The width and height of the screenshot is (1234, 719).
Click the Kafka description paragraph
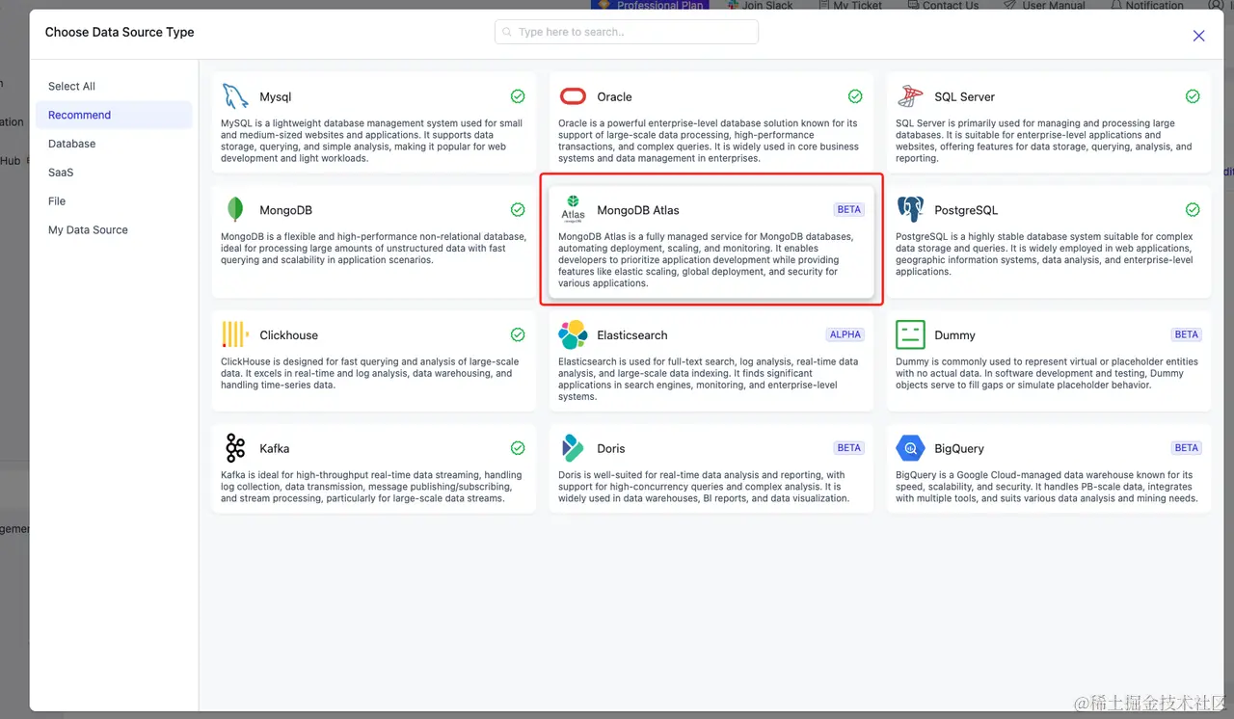pos(372,487)
